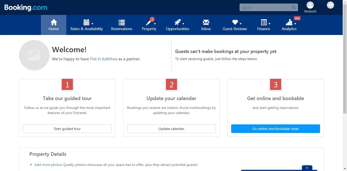Click Go online and bookable now!

[x=276, y=129]
